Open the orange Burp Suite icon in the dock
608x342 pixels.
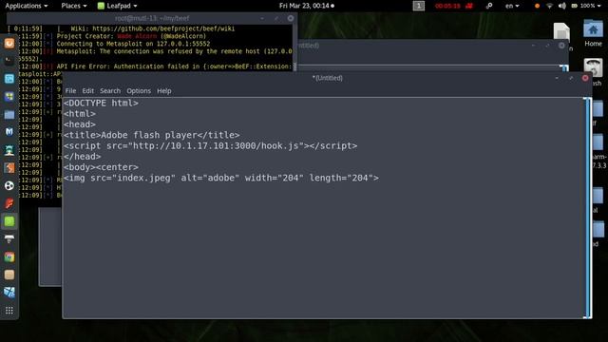[x=9, y=167]
